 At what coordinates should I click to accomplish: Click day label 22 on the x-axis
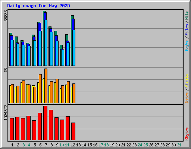pyautogui.click(x=129, y=145)
